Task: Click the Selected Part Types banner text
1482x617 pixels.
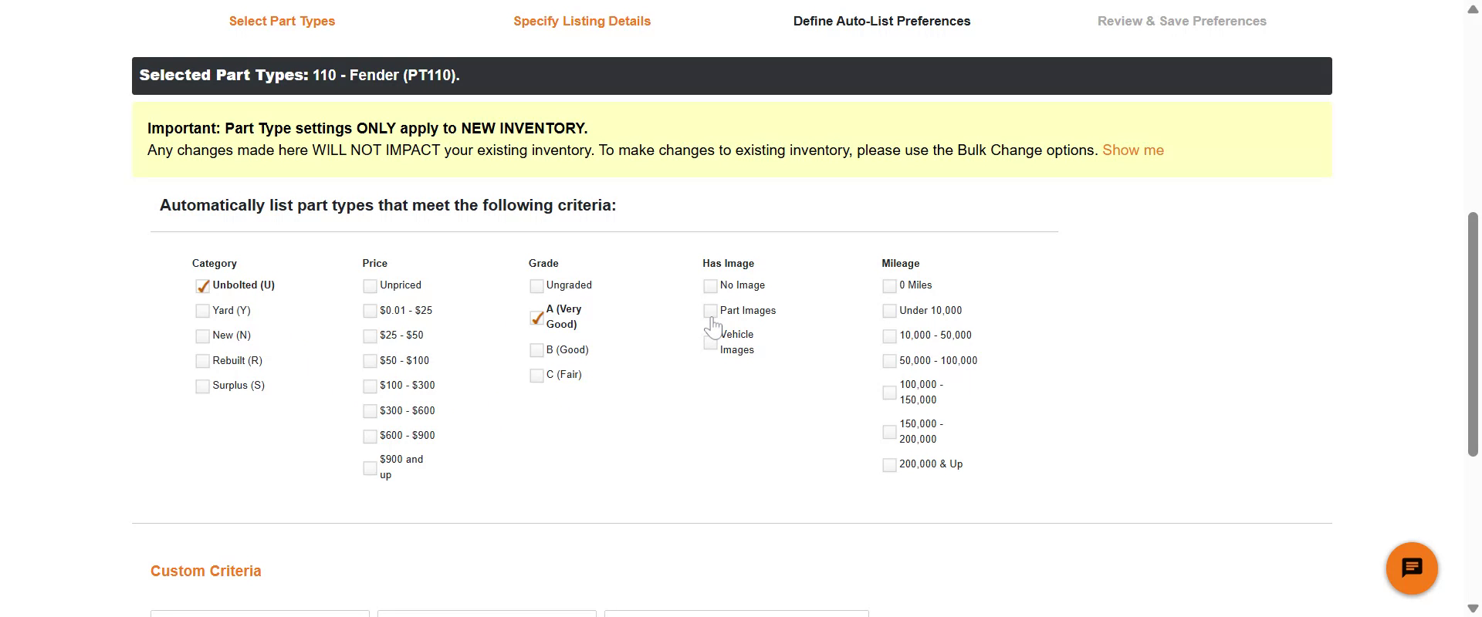Action: (x=299, y=75)
